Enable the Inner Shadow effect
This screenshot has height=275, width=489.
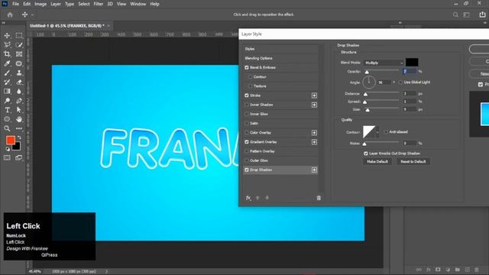click(x=247, y=105)
